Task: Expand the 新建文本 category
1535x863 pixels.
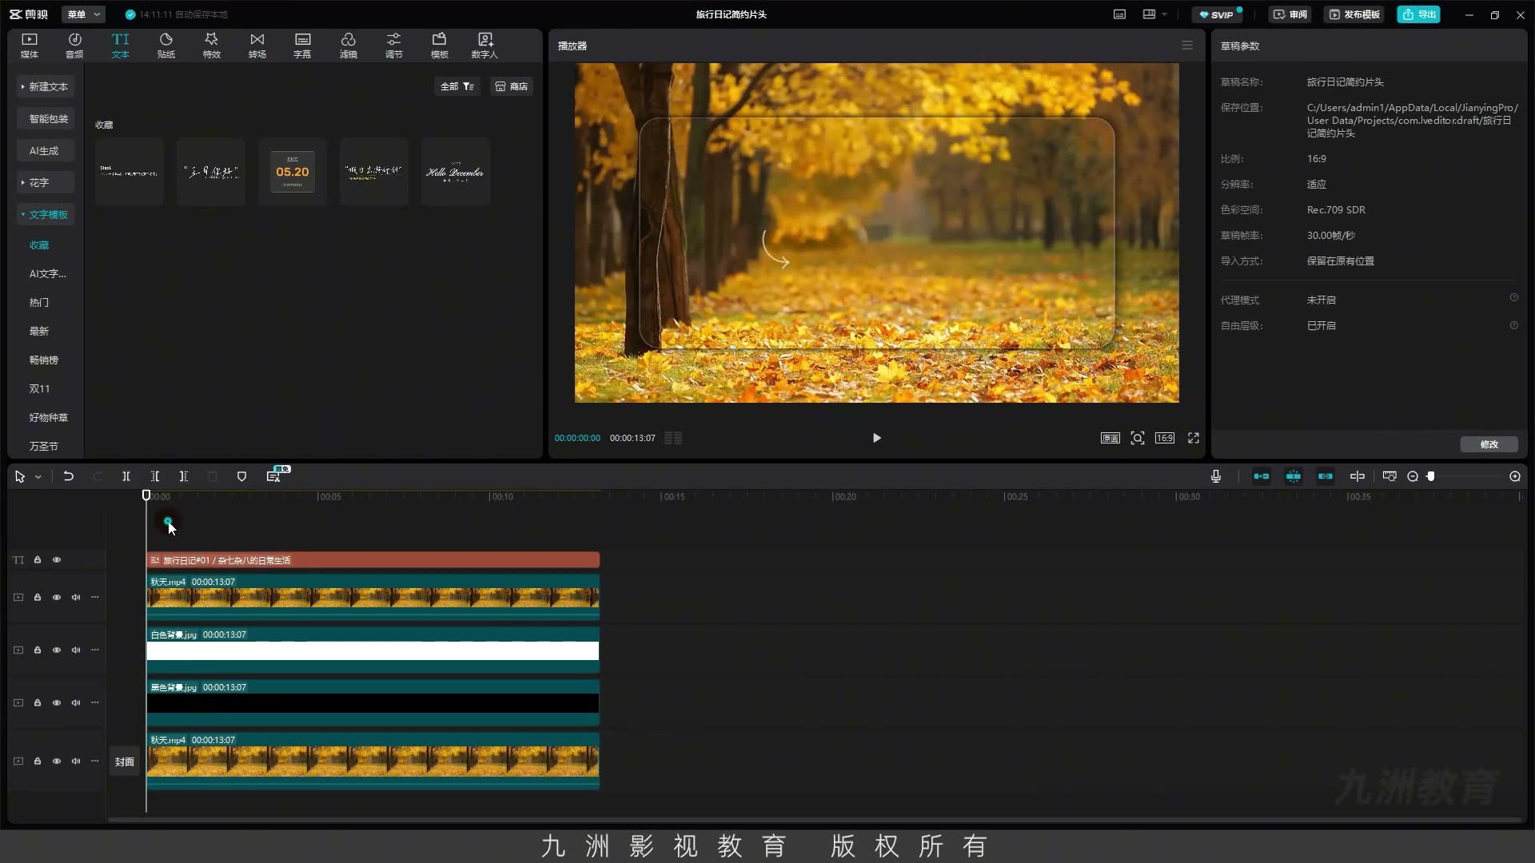Action: click(46, 86)
